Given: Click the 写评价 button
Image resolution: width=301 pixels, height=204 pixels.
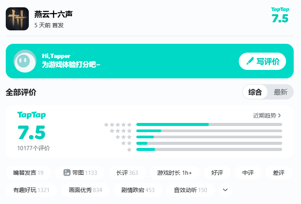Looking at the screenshot, I should (x=263, y=61).
